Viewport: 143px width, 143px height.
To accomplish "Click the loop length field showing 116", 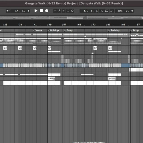I will pyautogui.click(x=124, y=11).
